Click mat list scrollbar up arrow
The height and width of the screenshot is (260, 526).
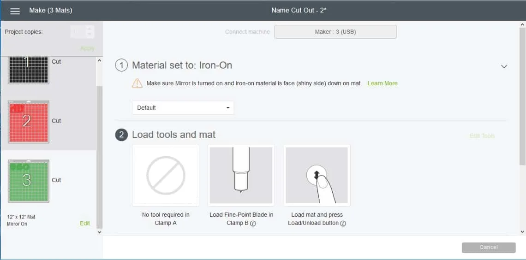point(99,60)
